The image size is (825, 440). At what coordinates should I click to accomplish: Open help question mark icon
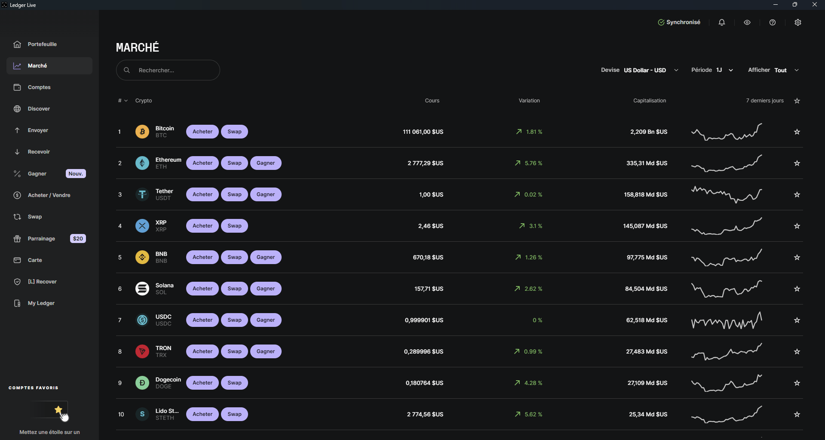click(x=773, y=22)
